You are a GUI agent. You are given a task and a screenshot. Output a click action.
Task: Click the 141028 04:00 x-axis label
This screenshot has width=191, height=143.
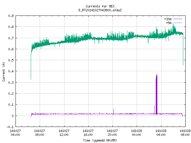tap(161, 133)
